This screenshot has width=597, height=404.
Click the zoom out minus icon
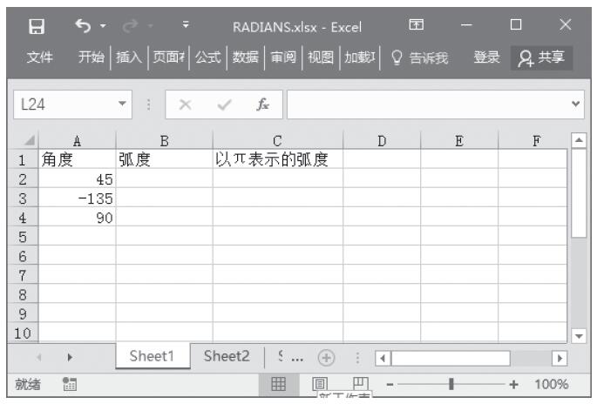tap(390, 384)
